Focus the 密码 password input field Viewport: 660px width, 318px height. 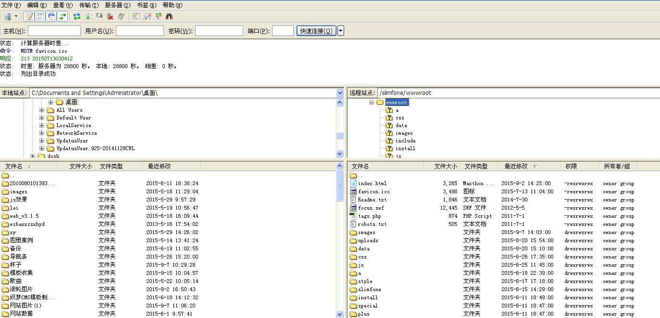pyautogui.click(x=219, y=31)
